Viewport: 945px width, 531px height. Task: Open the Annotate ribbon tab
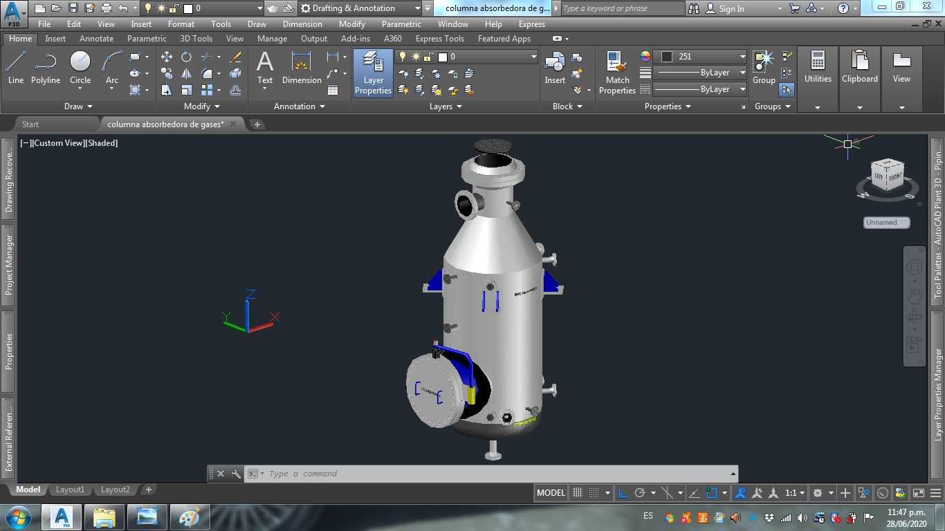click(x=96, y=39)
